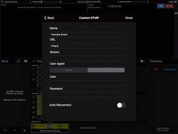Image resolution: width=178 pixels, height=134 pixels.
Task: Select the right User Agent segment option
Action: pos(106,70)
